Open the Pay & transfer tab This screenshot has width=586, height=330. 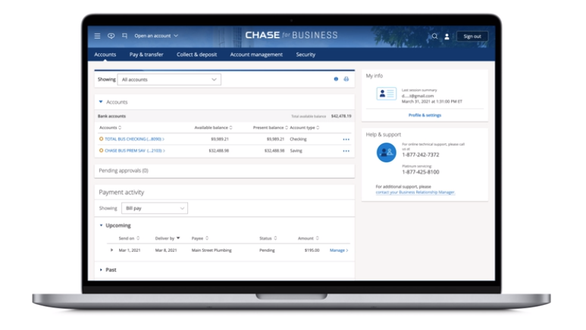click(x=146, y=55)
